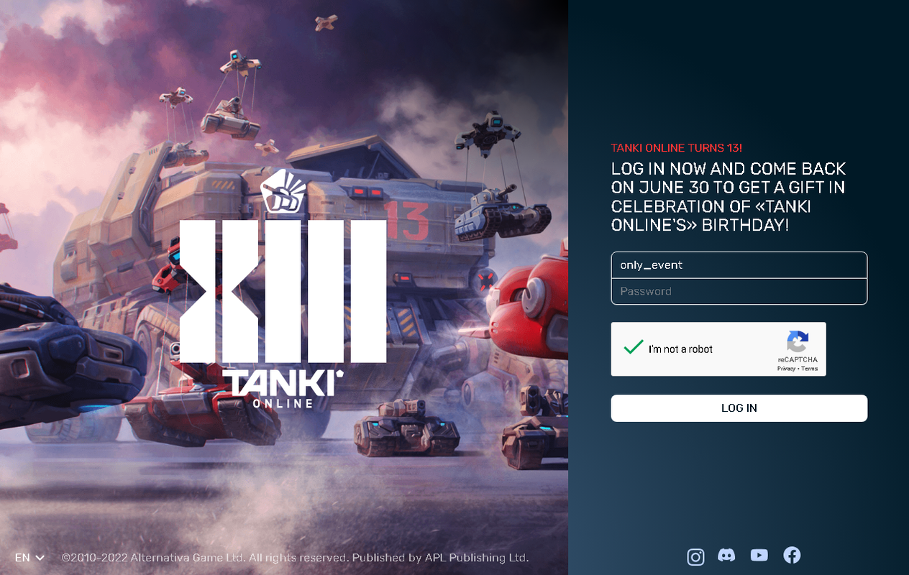The width and height of the screenshot is (909, 575).
Task: Visit the Facebook page icon
Action: click(x=792, y=555)
